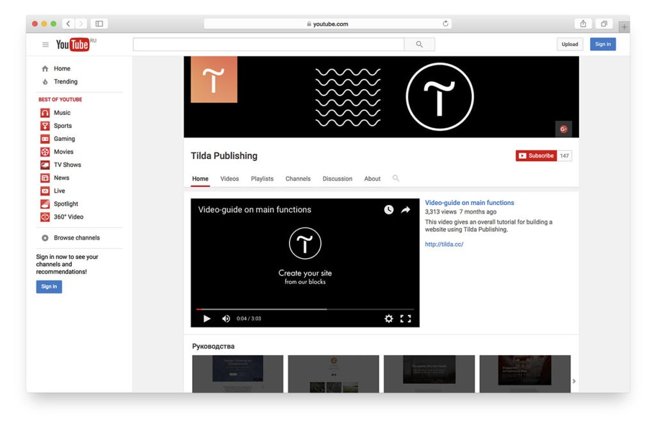
Task: Seek on the video progress bar
Action: coord(305,310)
